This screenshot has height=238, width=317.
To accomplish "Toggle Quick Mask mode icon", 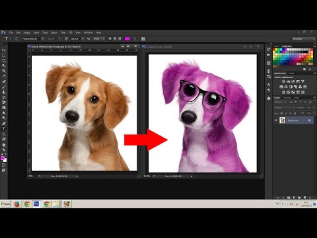I will 4,165.
